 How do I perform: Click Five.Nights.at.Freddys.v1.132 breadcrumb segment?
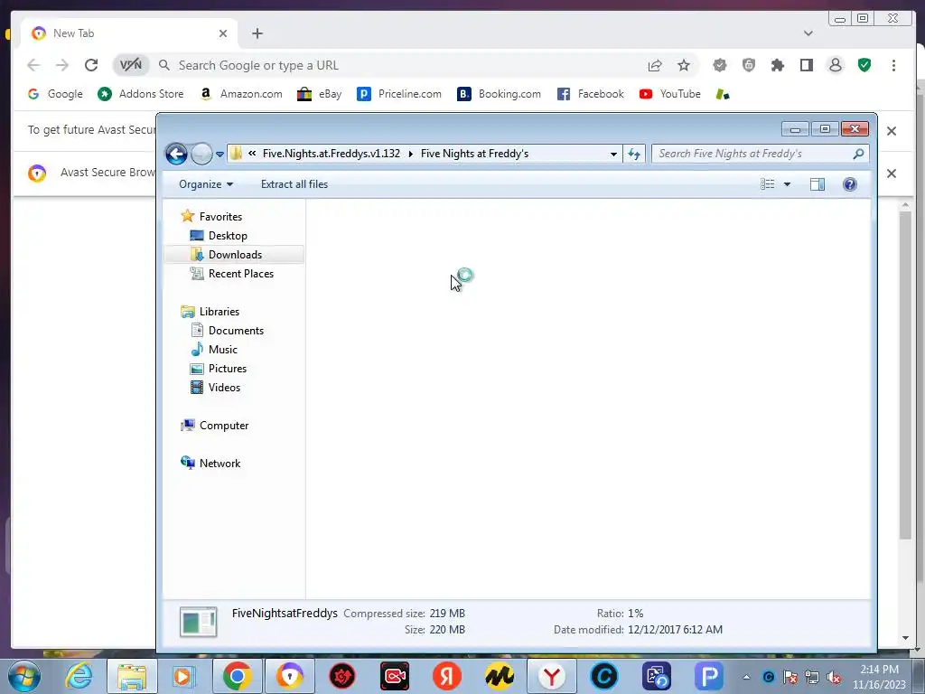(331, 154)
